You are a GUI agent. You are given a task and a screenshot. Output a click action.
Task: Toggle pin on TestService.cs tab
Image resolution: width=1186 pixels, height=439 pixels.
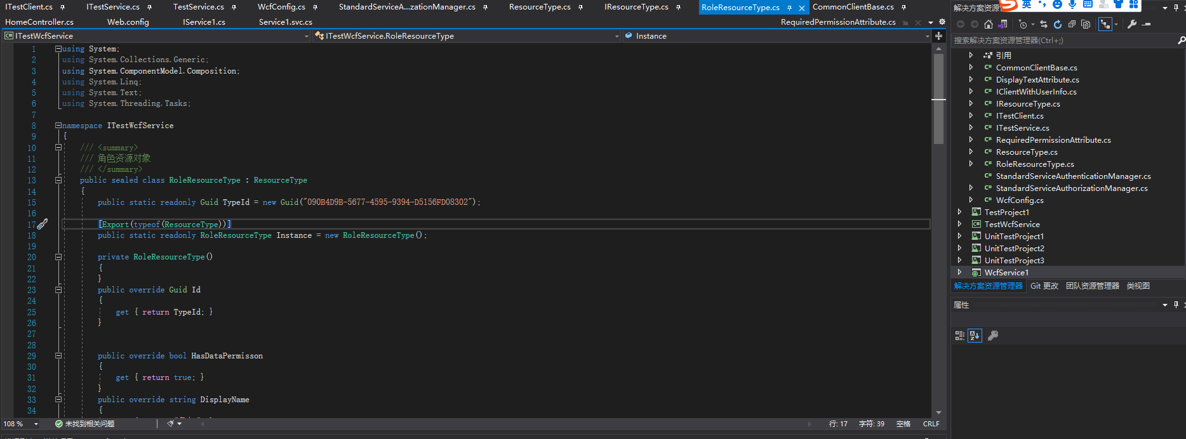(x=234, y=7)
